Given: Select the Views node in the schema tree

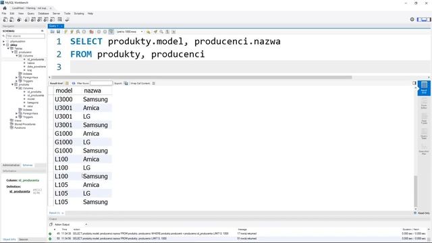Looking at the screenshot, I should [x=18, y=121].
